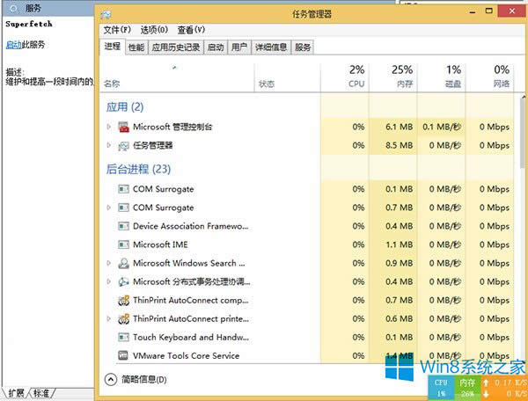Click the Microsoft 分布式事务处理协调器 icon
The width and height of the screenshot is (528, 401).
tap(123, 281)
